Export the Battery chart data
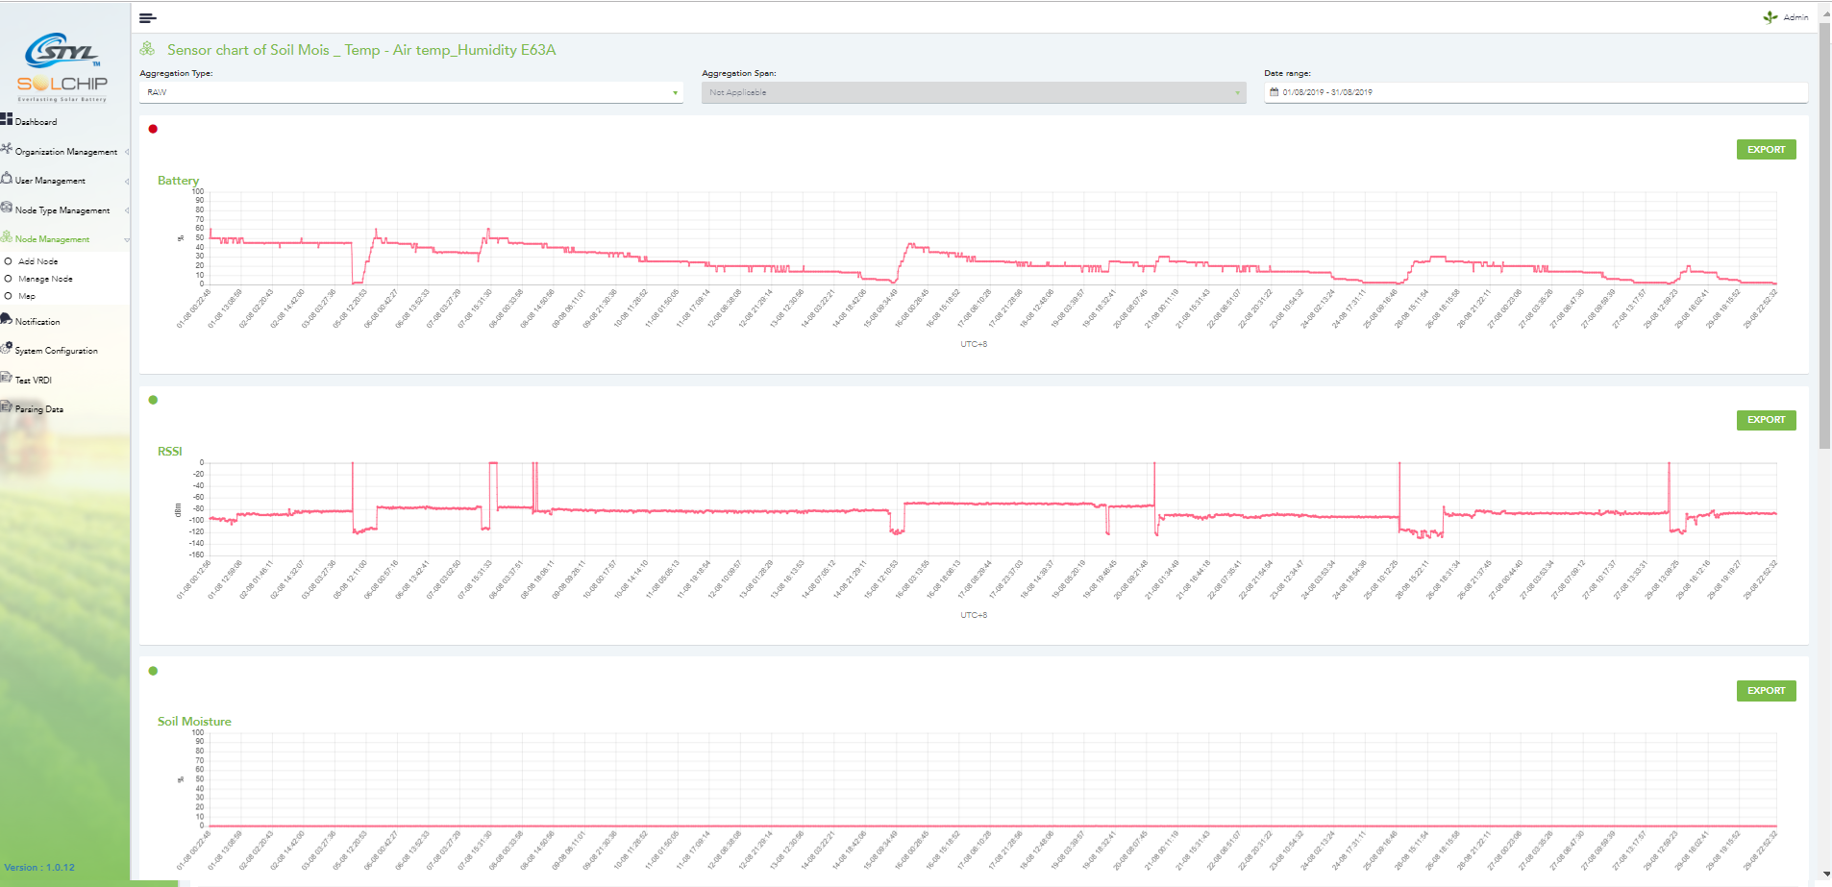The height and width of the screenshot is (887, 1832). (1766, 150)
